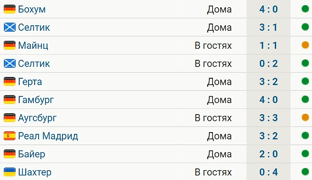Click the Spanish flag beside Реал Мадрид

tap(9, 136)
